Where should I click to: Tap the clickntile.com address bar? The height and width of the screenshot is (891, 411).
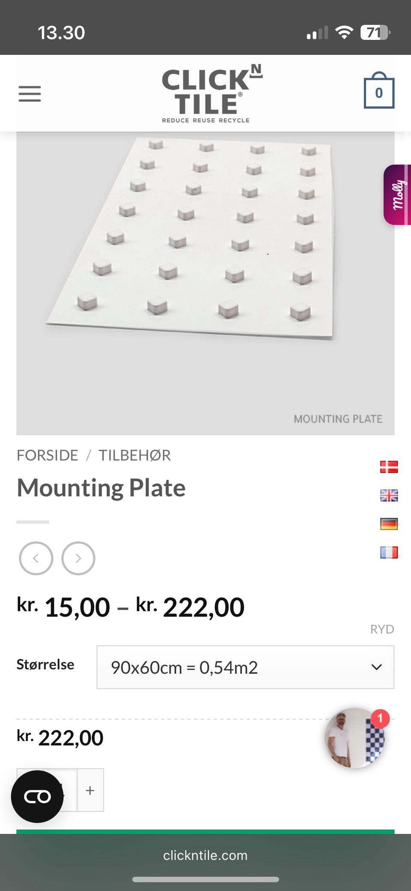point(205,855)
